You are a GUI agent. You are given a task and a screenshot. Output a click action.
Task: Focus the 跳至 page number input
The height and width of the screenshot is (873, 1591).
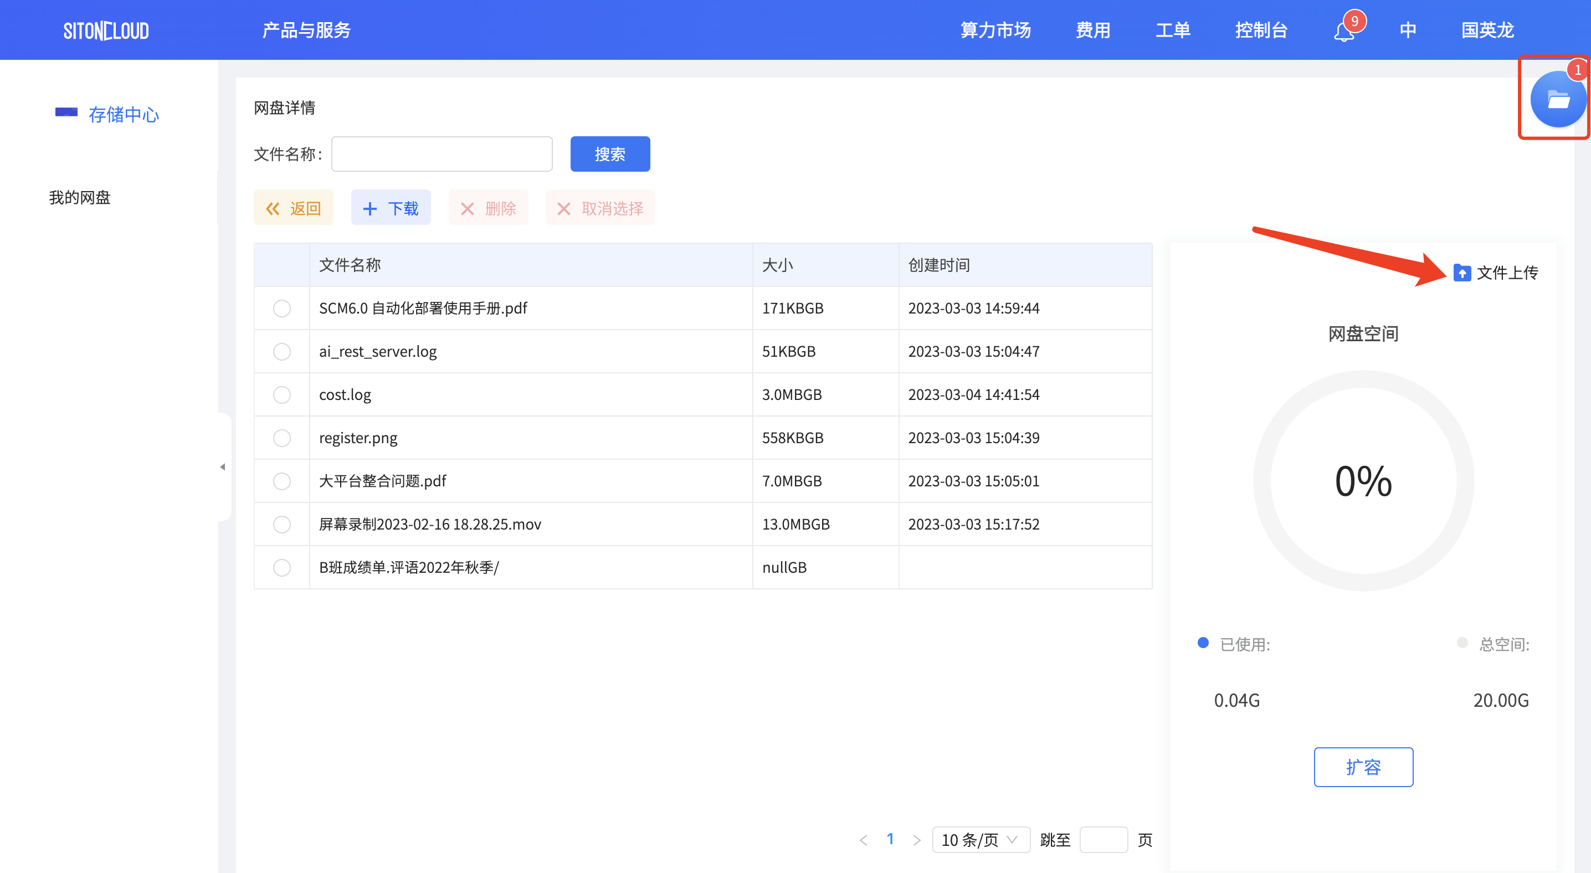pos(1104,840)
